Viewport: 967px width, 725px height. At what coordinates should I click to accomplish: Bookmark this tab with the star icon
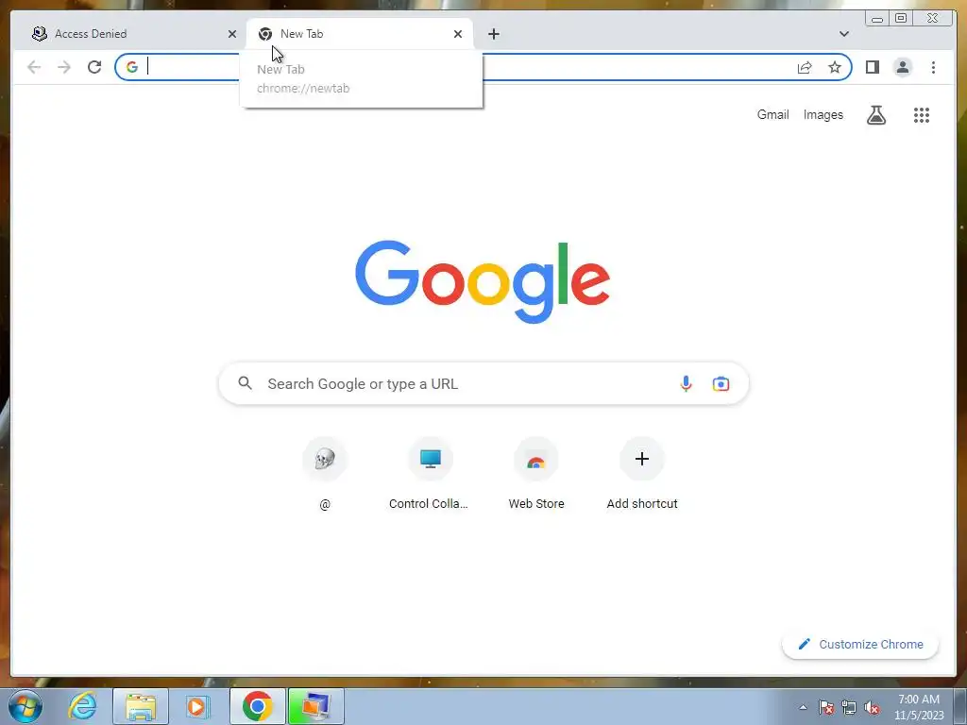(x=835, y=67)
